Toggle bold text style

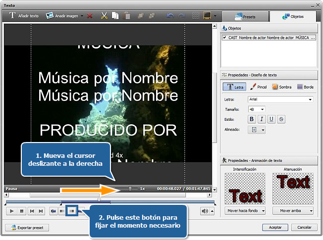tap(252, 119)
